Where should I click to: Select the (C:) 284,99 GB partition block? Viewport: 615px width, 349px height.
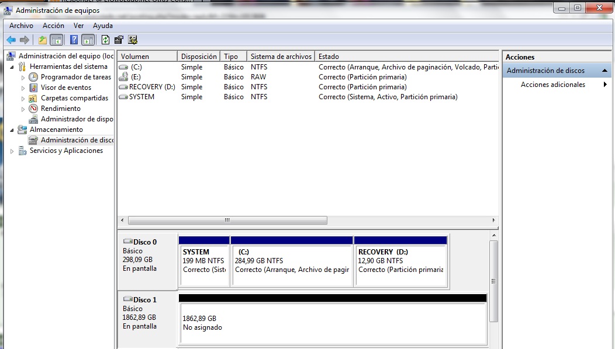(x=291, y=261)
